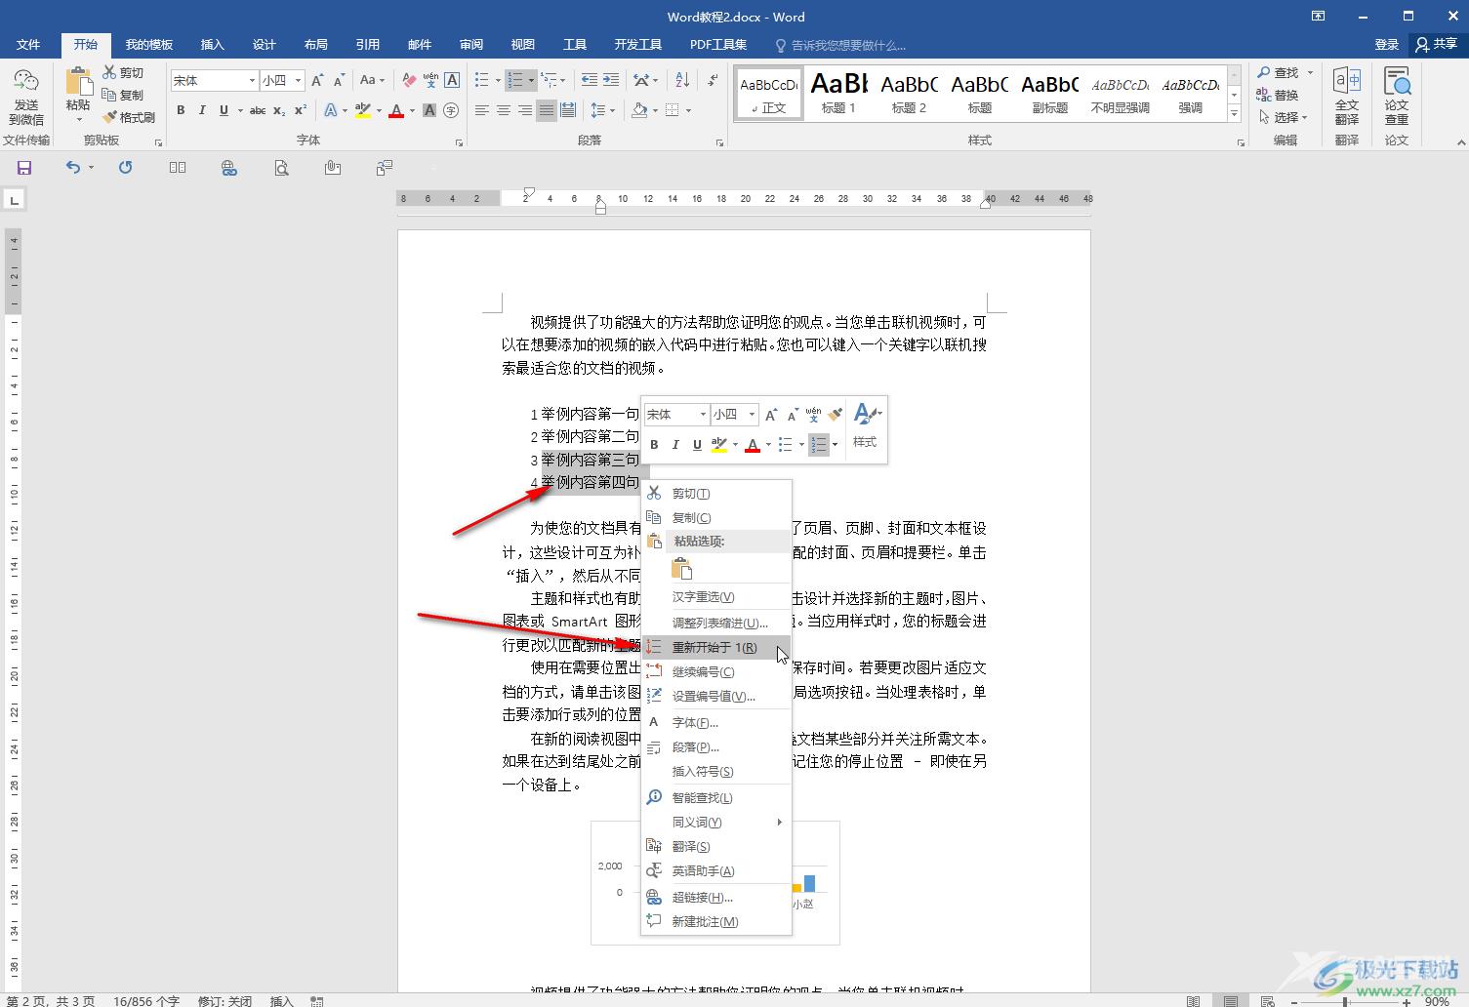1469x1007 pixels.
Task: Click the Enclosed character icon
Action: [451, 110]
